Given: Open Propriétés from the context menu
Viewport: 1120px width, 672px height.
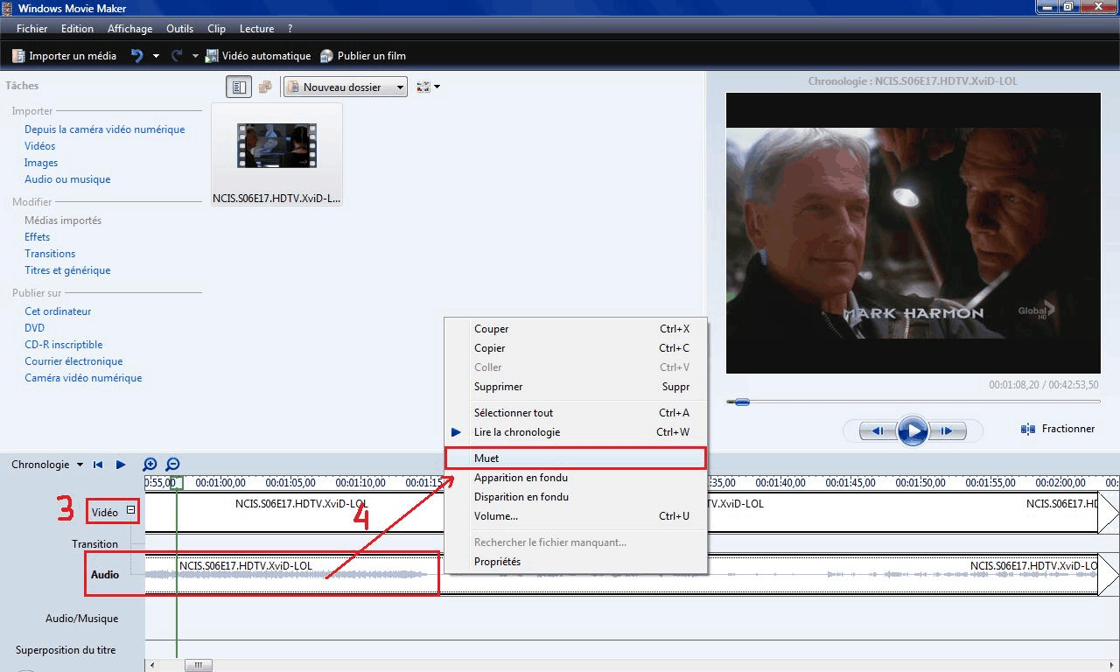Looking at the screenshot, I should (576, 562).
